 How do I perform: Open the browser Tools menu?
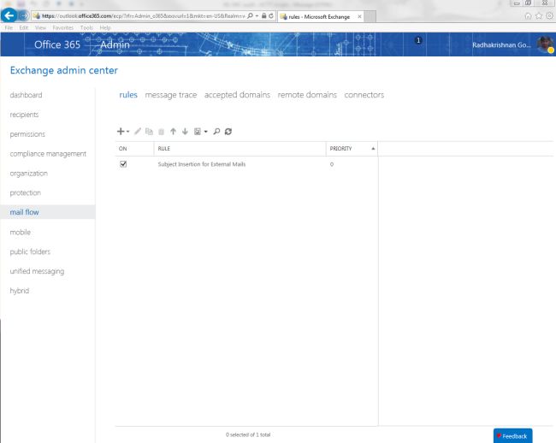click(x=86, y=27)
